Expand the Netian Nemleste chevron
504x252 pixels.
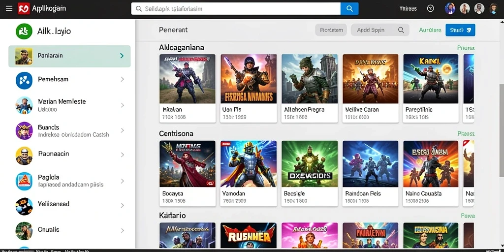point(122,105)
